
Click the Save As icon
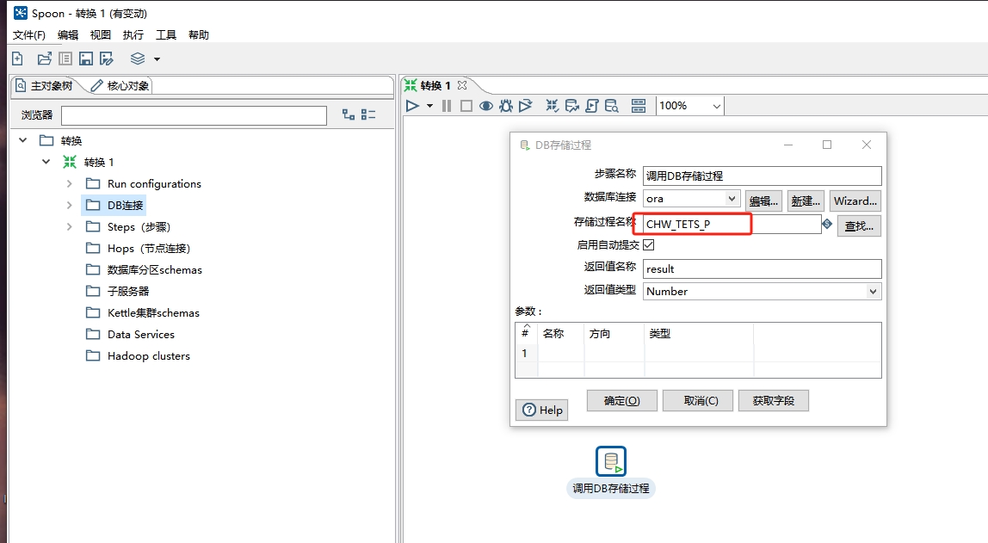[x=107, y=59]
